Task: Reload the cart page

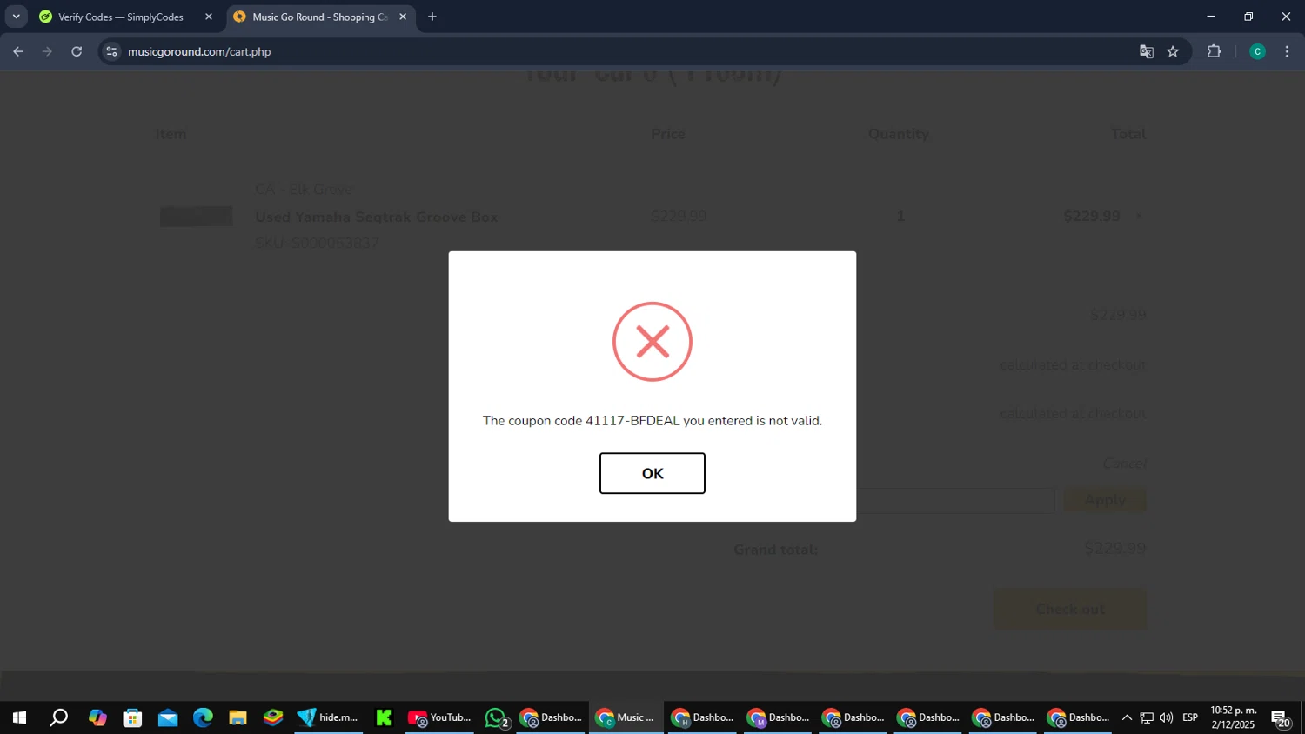Action: point(77,51)
